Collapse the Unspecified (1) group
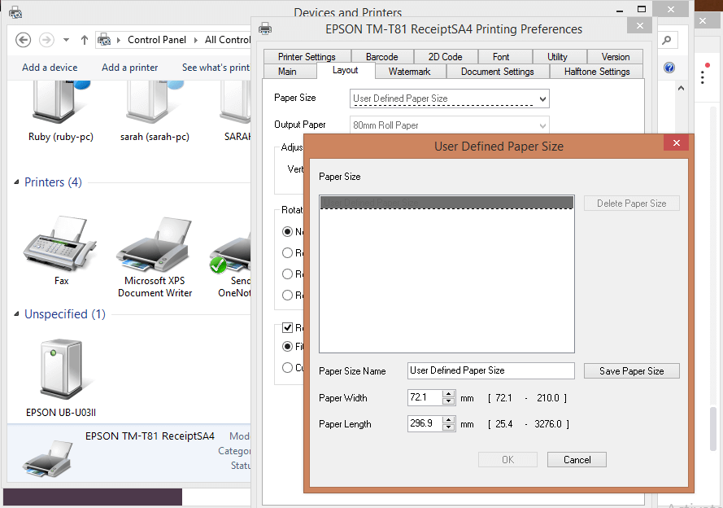Viewport: 723px width, 508px height. 17,314
